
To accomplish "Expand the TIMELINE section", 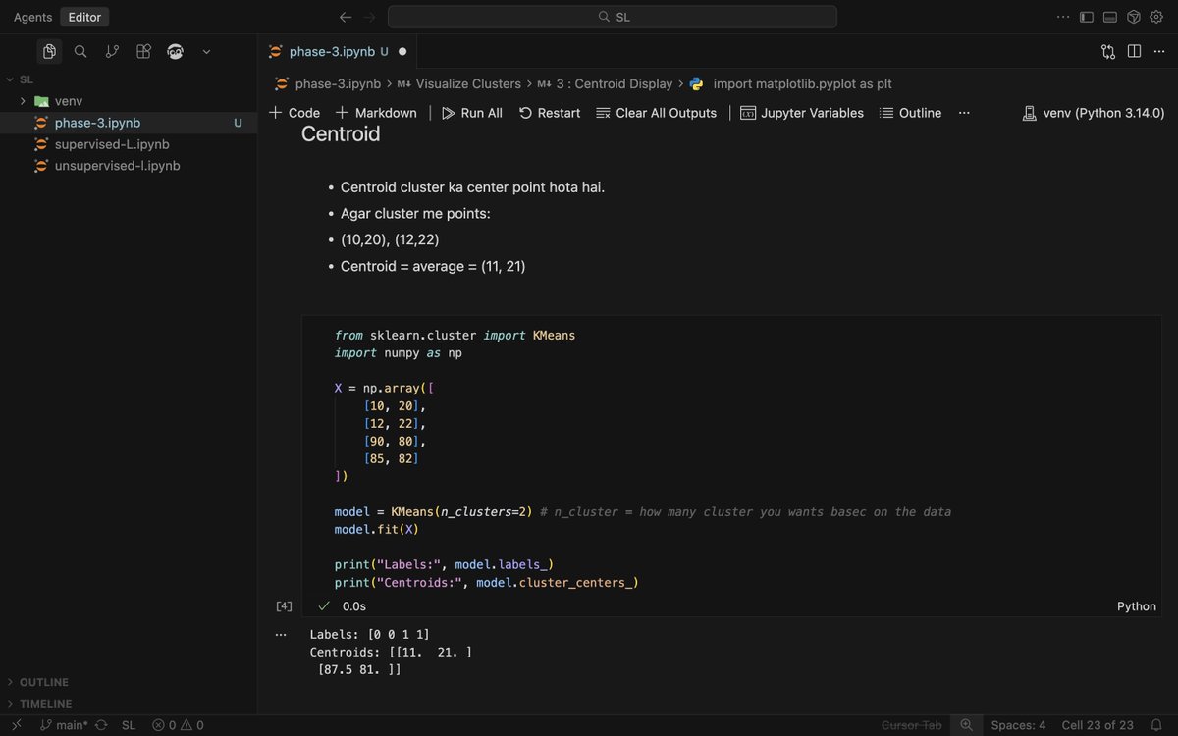I will tap(128, 704).
